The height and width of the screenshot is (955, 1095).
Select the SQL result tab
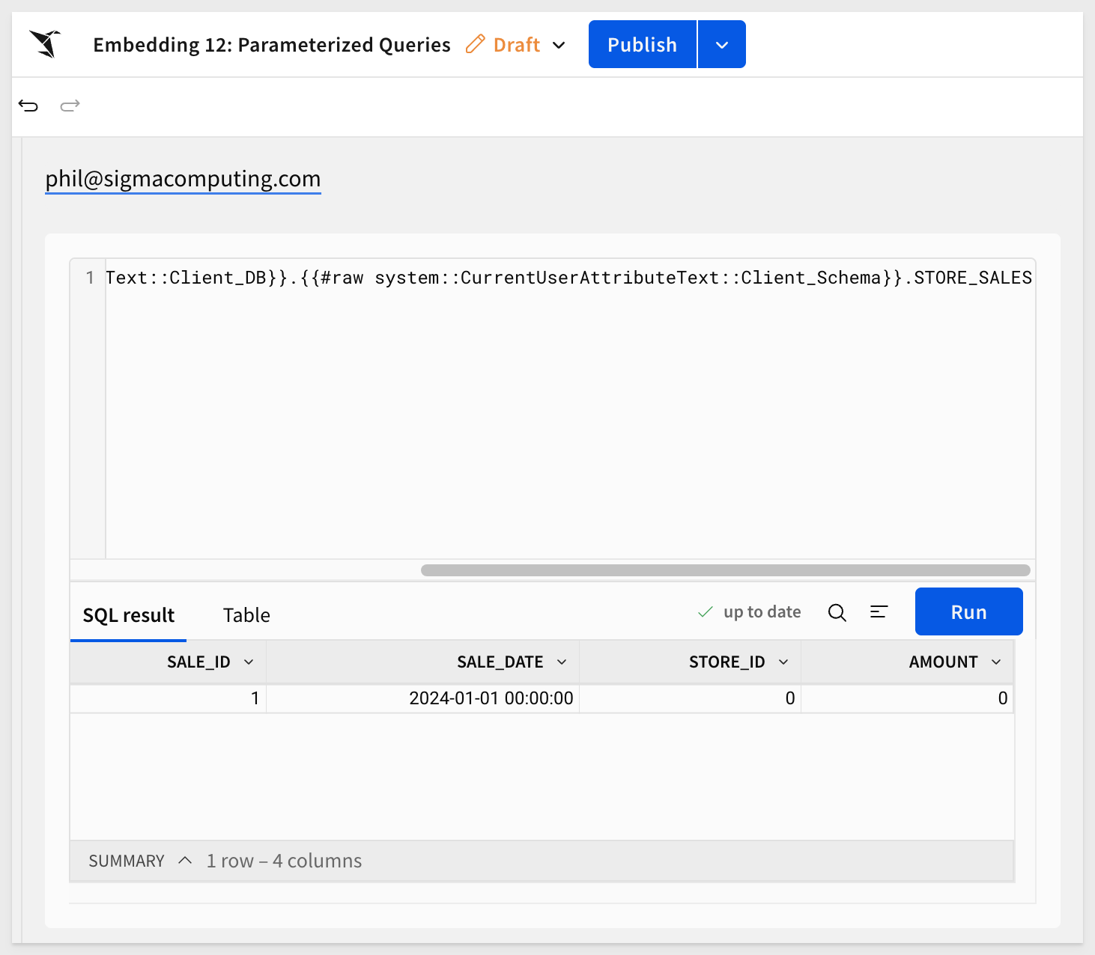[128, 615]
